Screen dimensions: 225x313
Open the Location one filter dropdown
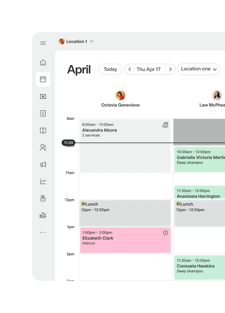coord(199,69)
